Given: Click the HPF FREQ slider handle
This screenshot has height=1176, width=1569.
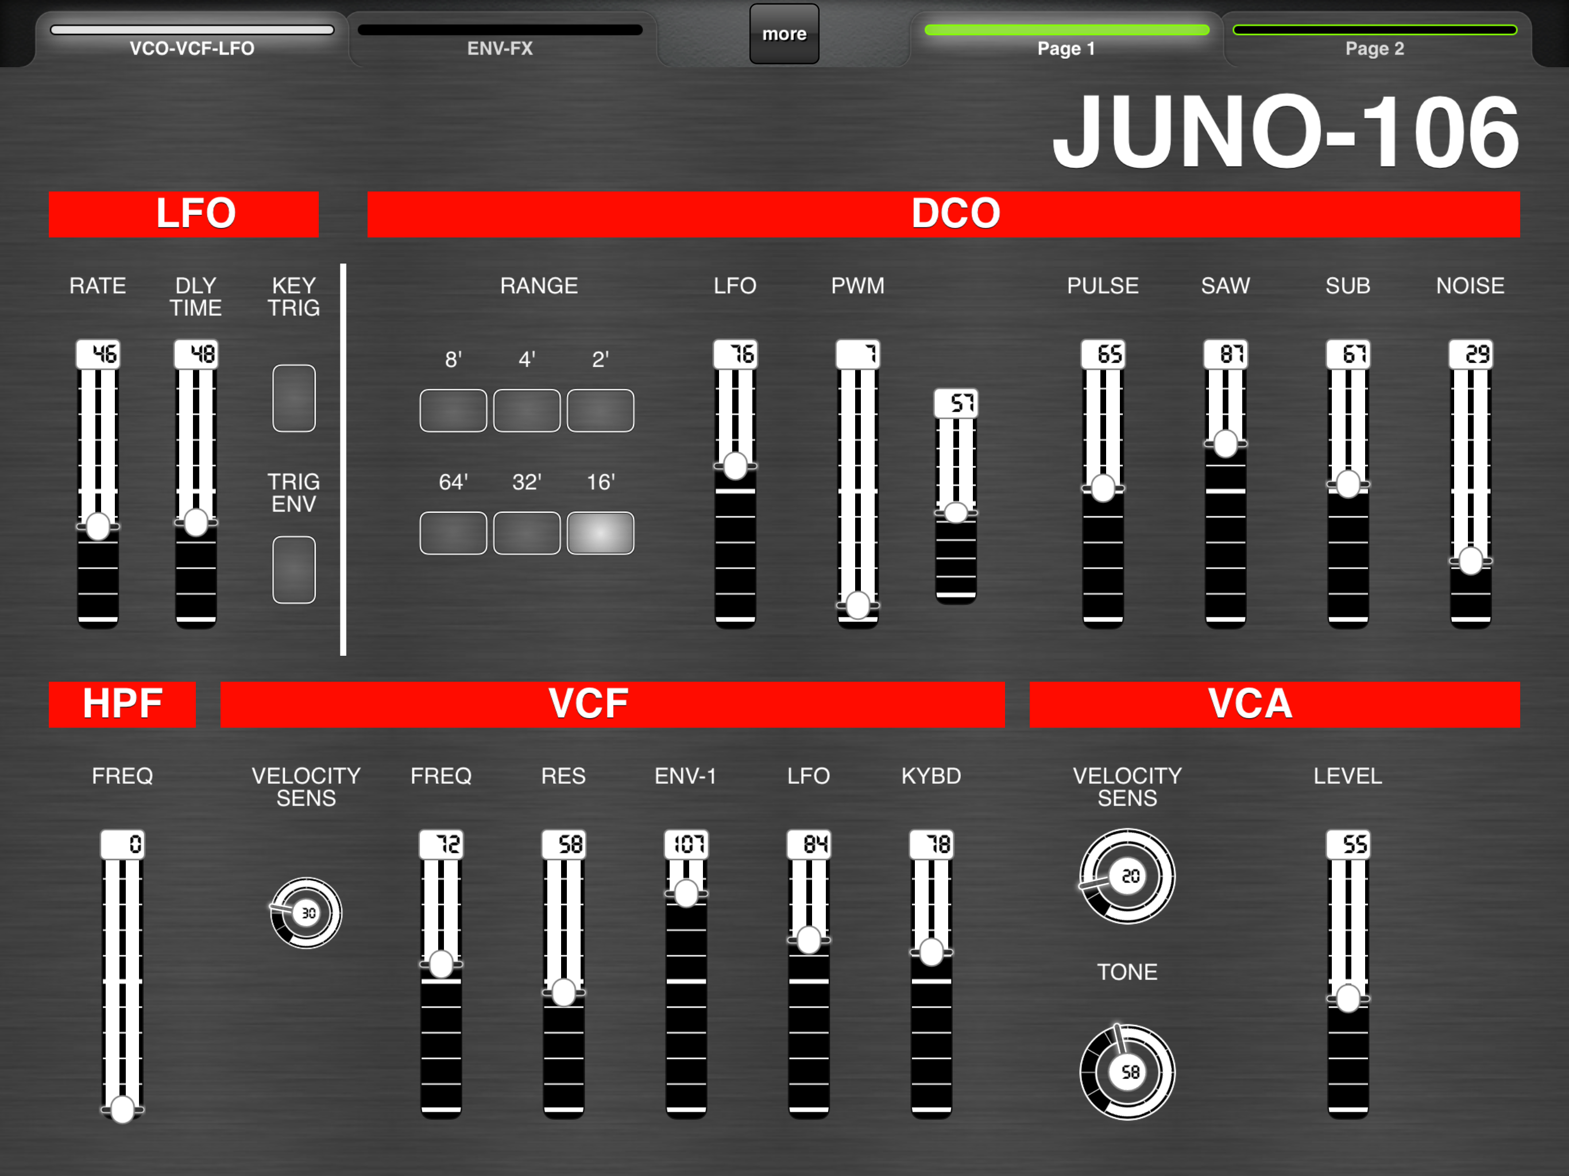Looking at the screenshot, I should 123,1109.
